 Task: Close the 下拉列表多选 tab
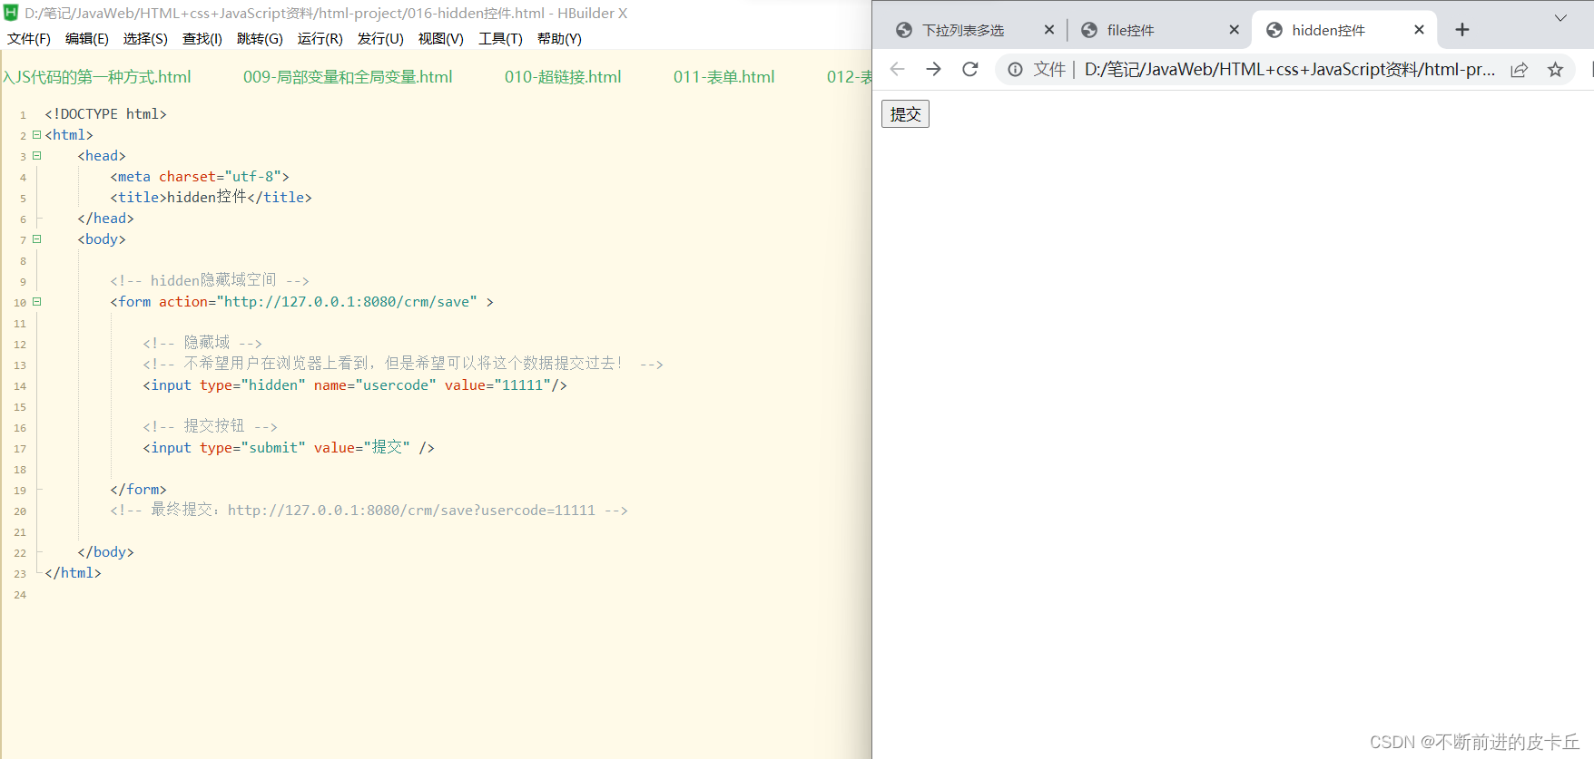pyautogui.click(x=1049, y=30)
